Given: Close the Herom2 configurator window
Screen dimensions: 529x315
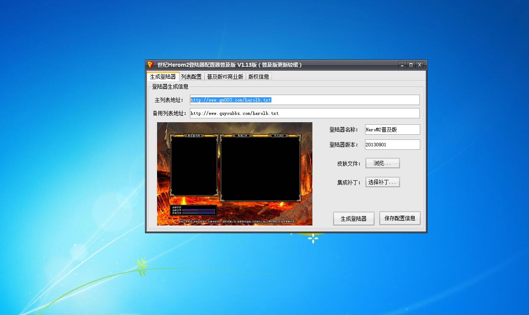Looking at the screenshot, I should (x=419, y=65).
